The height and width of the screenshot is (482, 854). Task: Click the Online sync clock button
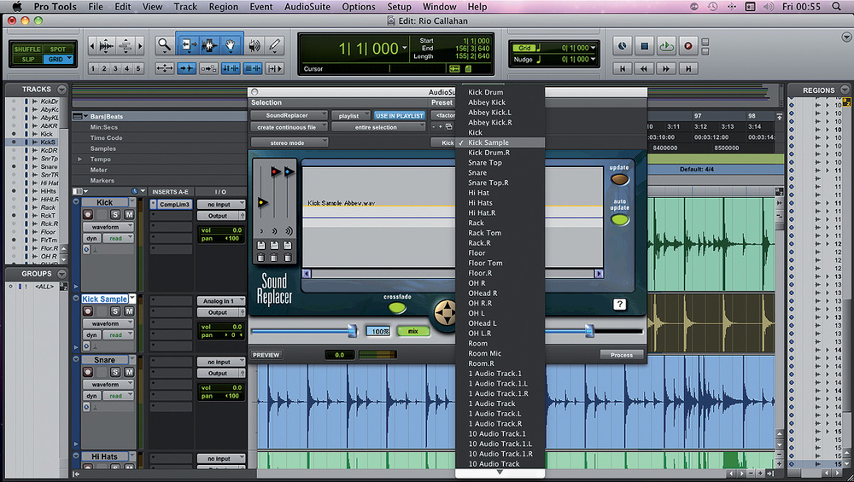tap(623, 46)
